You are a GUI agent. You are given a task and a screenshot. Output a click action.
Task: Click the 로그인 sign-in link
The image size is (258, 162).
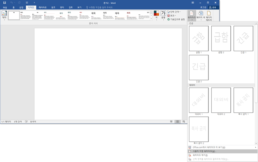click(x=203, y=7)
